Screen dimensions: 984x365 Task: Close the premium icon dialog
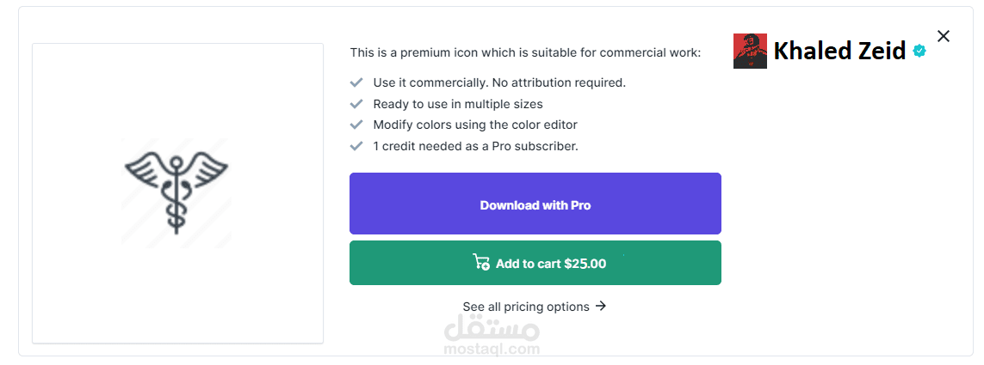pyautogui.click(x=944, y=36)
